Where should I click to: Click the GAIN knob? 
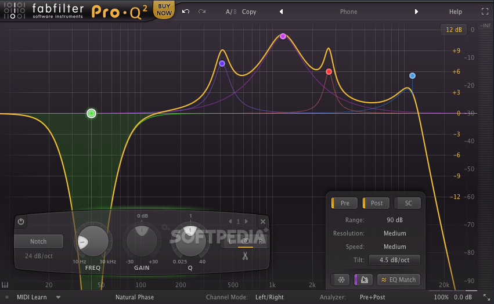coord(142,241)
